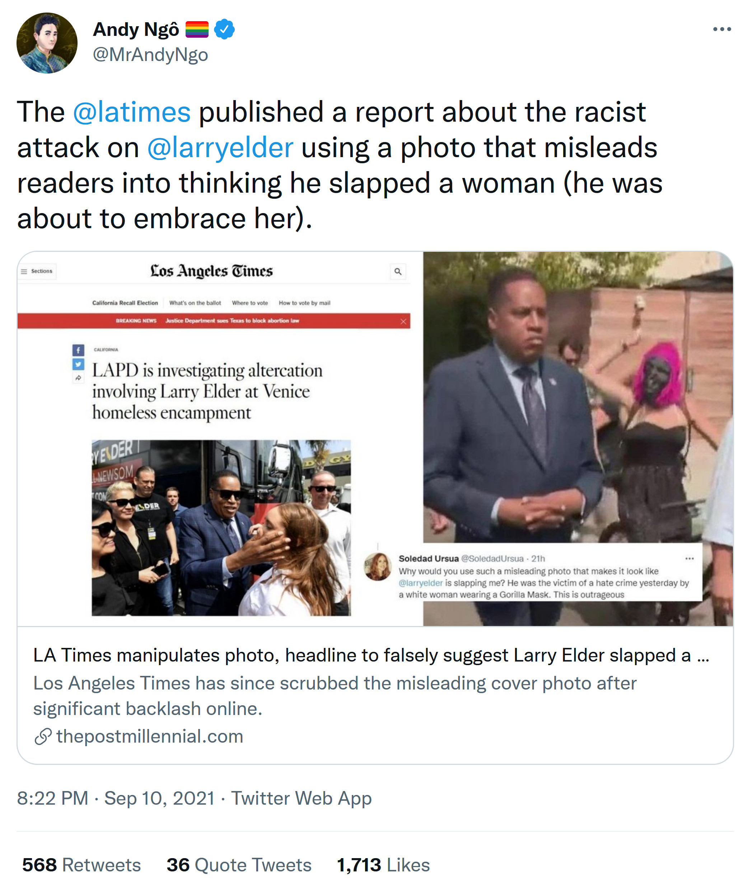Screen dimensions: 752x894
Task: Open the LA Times manipulates photo card headline
Action: tap(371, 655)
